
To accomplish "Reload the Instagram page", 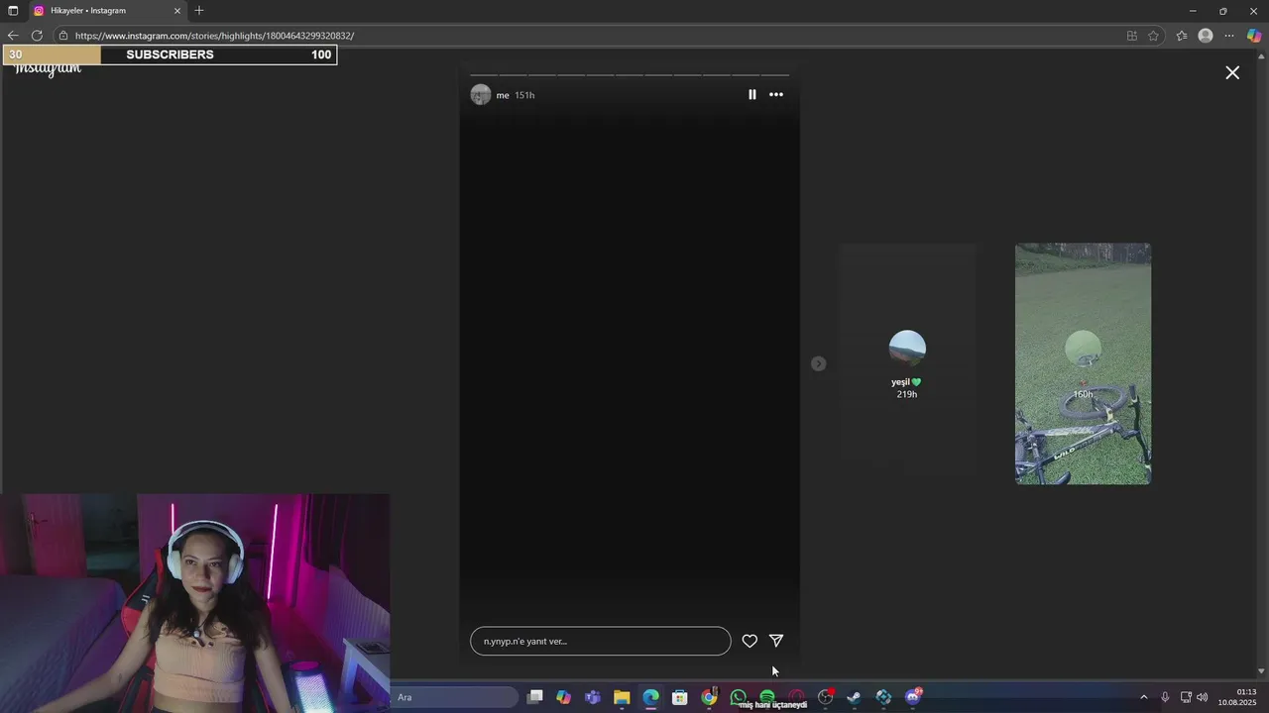I will pos(38,36).
